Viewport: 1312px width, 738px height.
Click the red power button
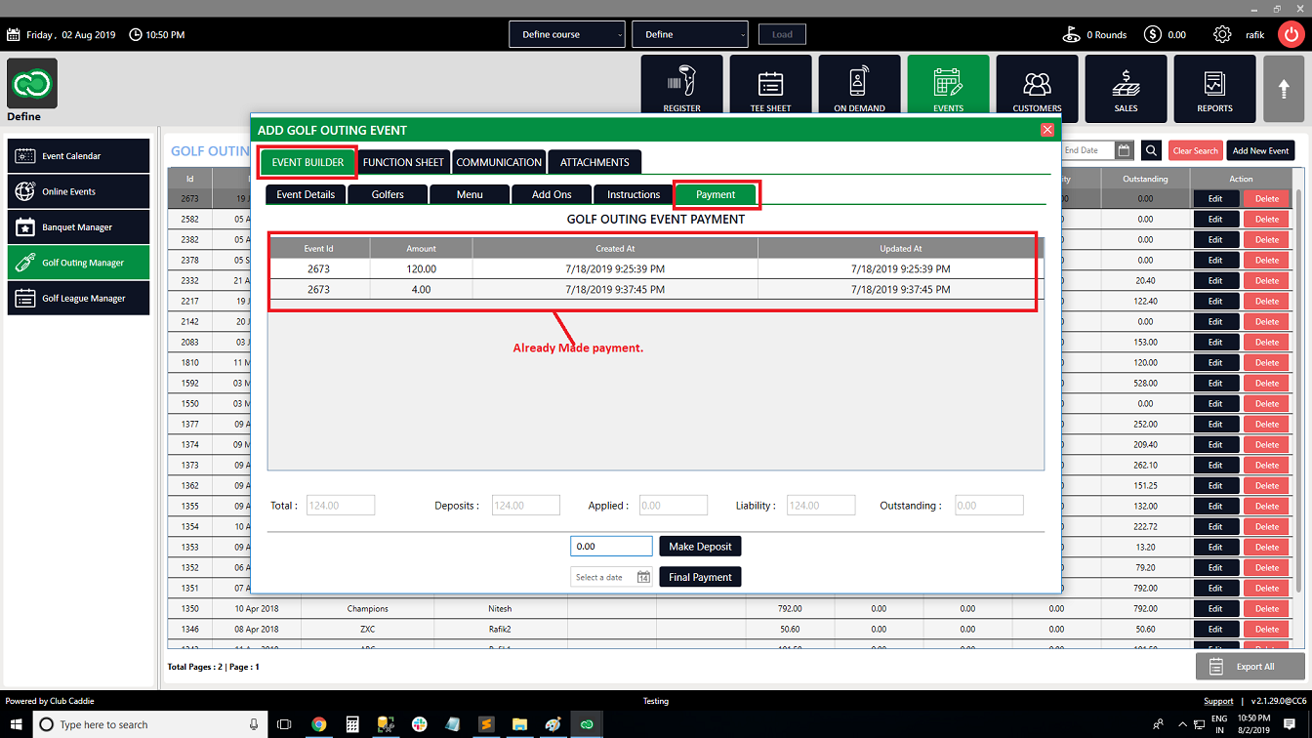pos(1291,34)
